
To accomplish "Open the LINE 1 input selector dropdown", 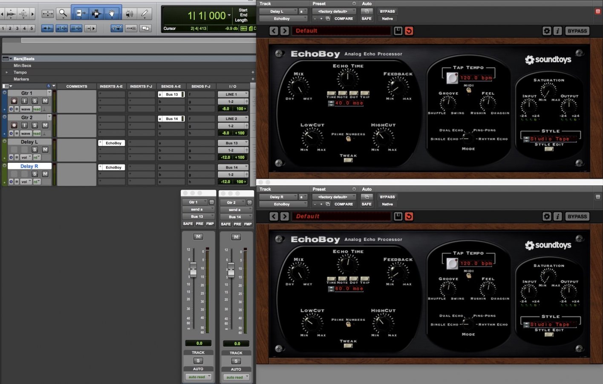I will [233, 94].
